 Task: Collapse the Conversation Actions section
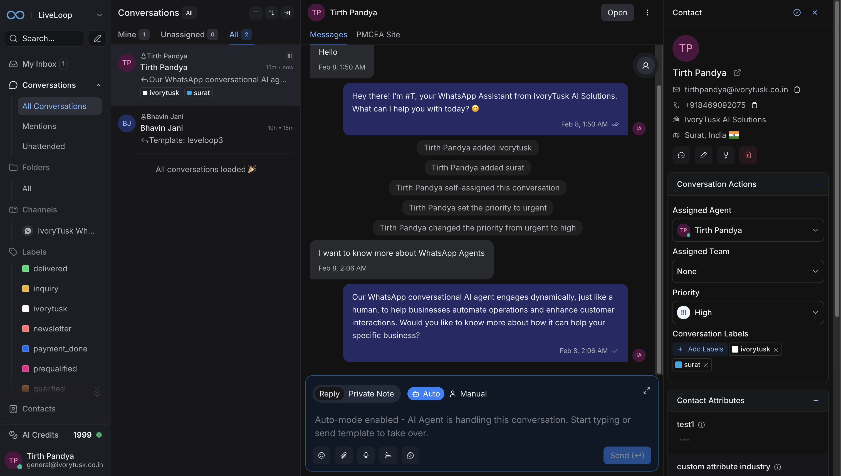pos(816,184)
